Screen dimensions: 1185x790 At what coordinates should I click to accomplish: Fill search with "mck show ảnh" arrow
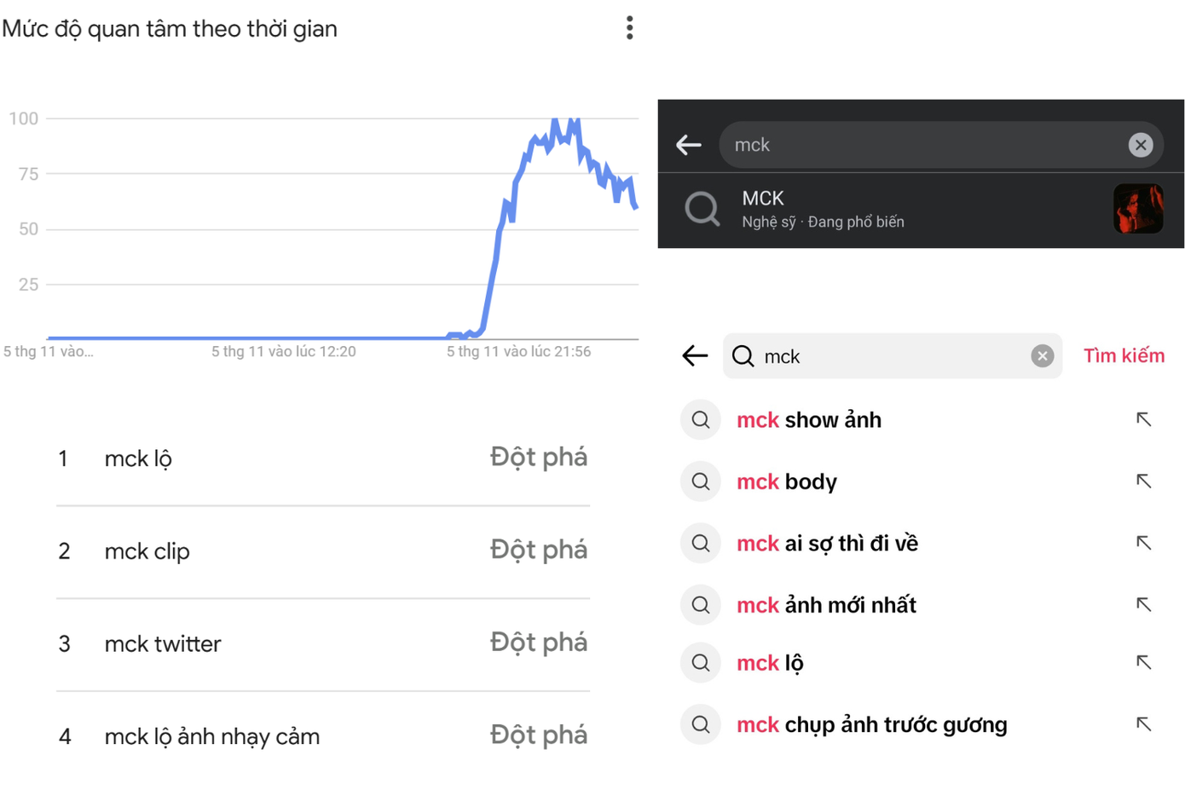click(1143, 419)
